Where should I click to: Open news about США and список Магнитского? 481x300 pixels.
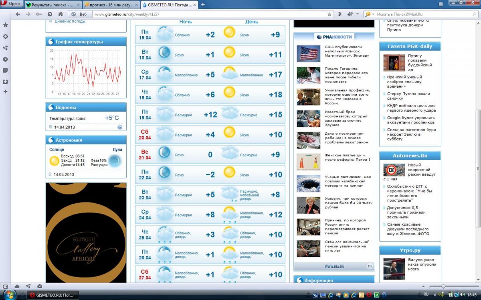pyautogui.click(x=346, y=51)
